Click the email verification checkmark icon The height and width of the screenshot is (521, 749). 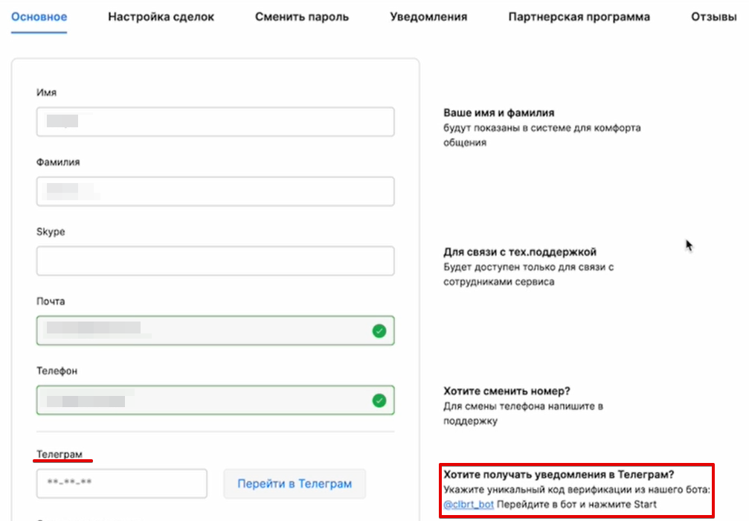pyautogui.click(x=380, y=330)
